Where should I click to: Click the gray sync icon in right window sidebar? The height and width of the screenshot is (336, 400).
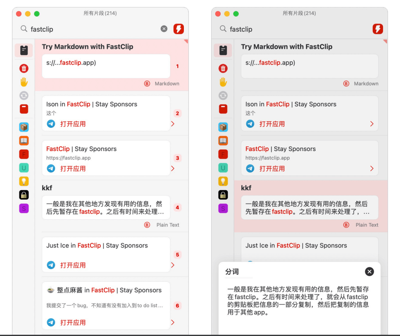tap(223, 96)
